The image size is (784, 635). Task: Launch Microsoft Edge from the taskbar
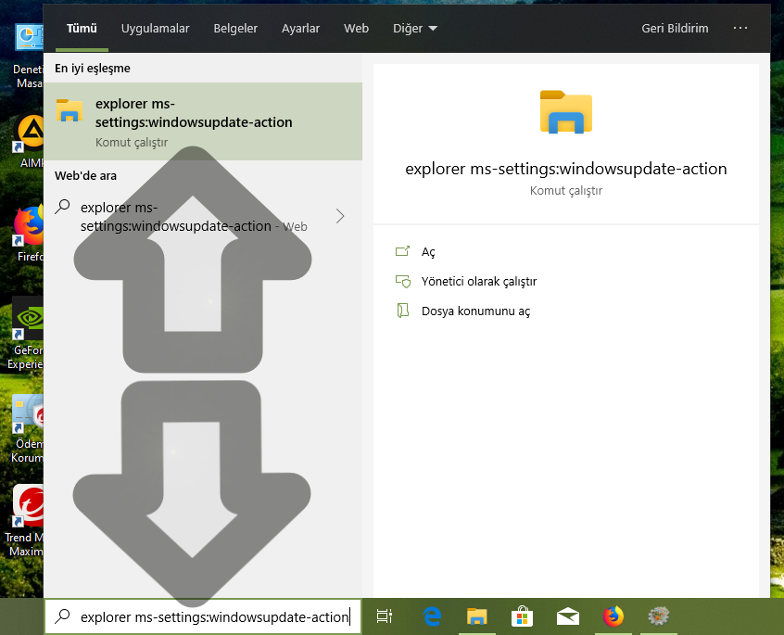432,616
